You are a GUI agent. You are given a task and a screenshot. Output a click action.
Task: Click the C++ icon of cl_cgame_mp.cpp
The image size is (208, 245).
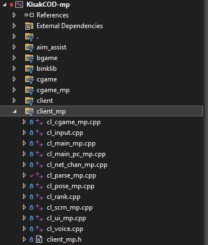click(x=39, y=122)
